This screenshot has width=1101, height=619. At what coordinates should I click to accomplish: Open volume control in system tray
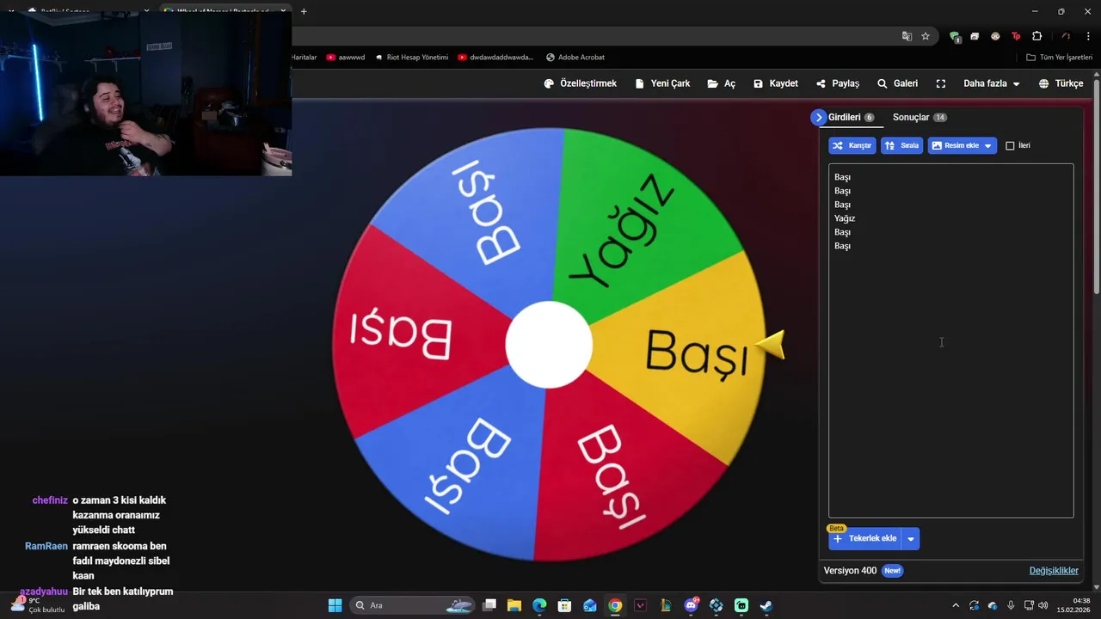pyautogui.click(x=1043, y=605)
